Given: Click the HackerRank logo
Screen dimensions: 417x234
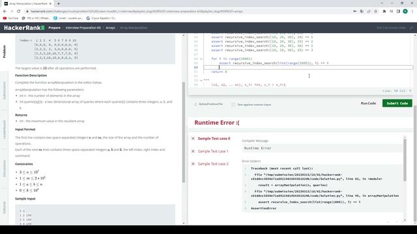Looking at the screenshot, I should click(24, 27).
